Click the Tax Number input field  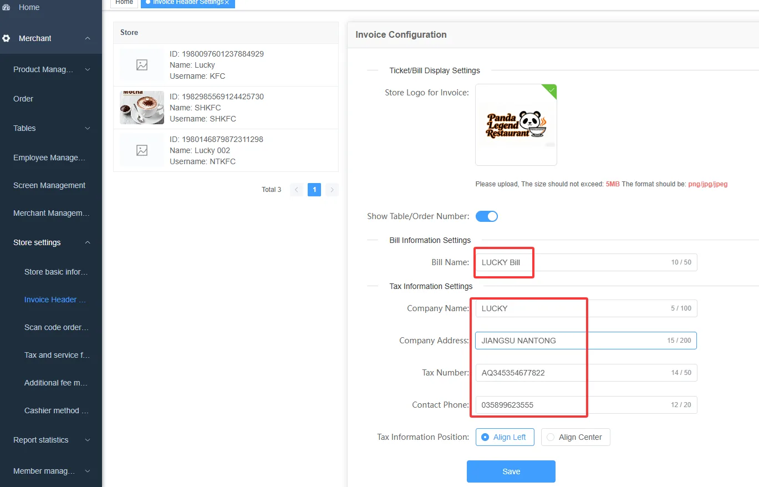[x=586, y=373]
